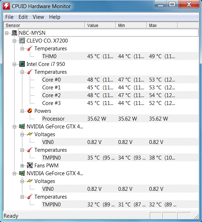Collapse the CLEVO CO. X7200 branch
The width and height of the screenshot is (202, 222).
pos(14,41)
